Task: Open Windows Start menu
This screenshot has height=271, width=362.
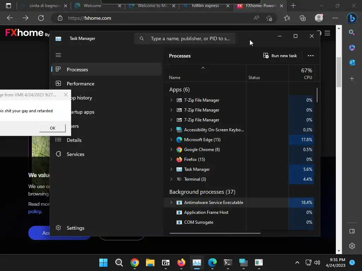Action: pyautogui.click(x=103, y=263)
